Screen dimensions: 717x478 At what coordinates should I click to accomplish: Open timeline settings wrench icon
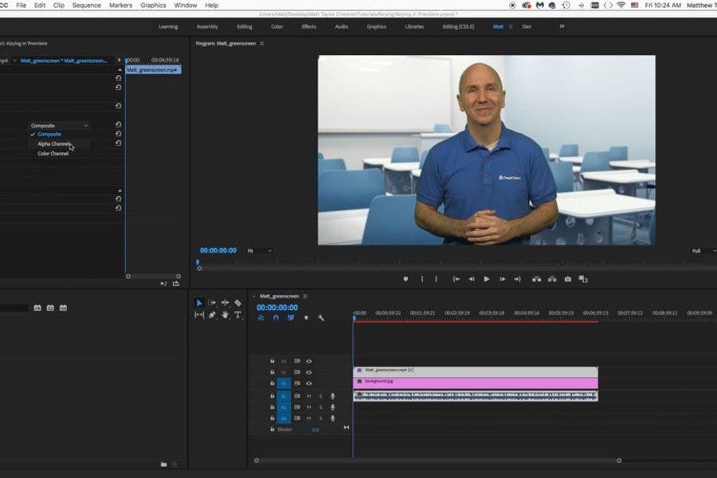tap(320, 318)
